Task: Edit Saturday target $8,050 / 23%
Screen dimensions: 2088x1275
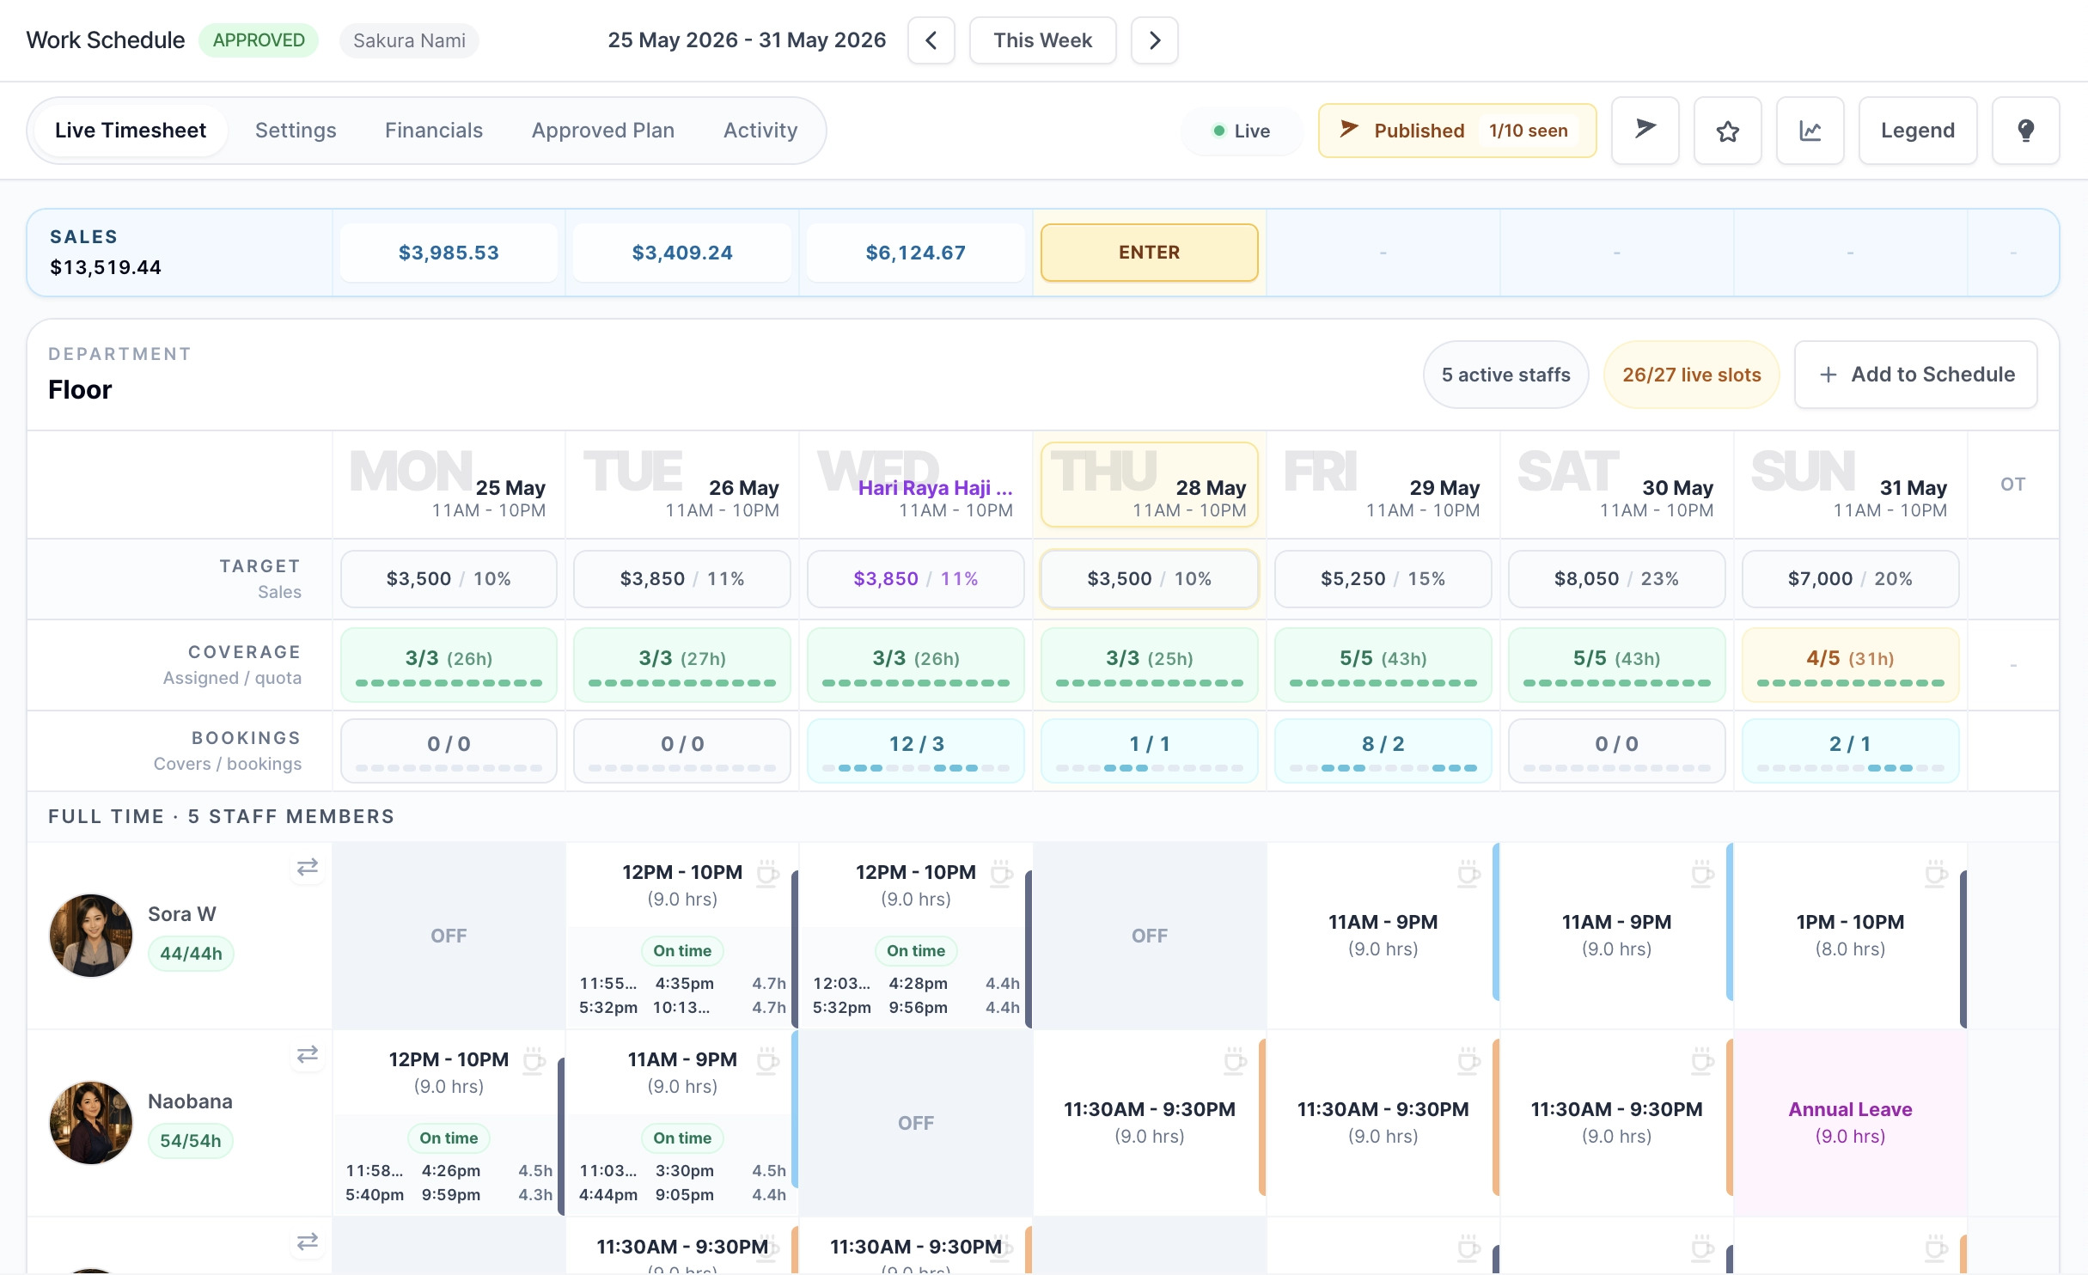Action: 1616,579
